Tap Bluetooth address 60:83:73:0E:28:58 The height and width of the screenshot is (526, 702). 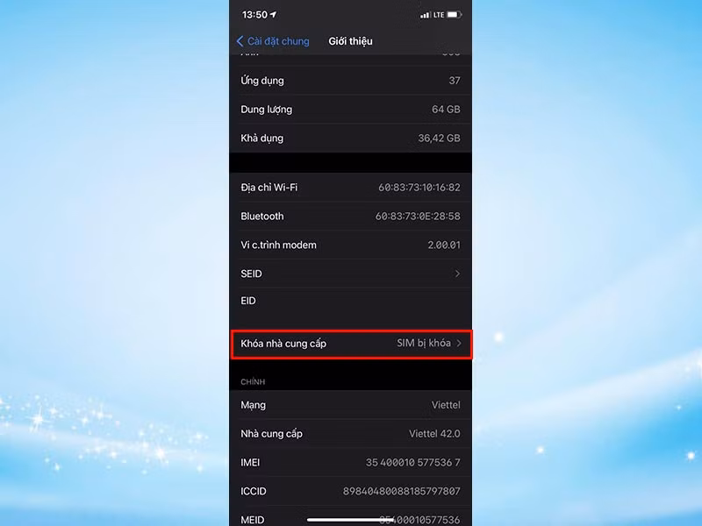pyautogui.click(x=418, y=216)
